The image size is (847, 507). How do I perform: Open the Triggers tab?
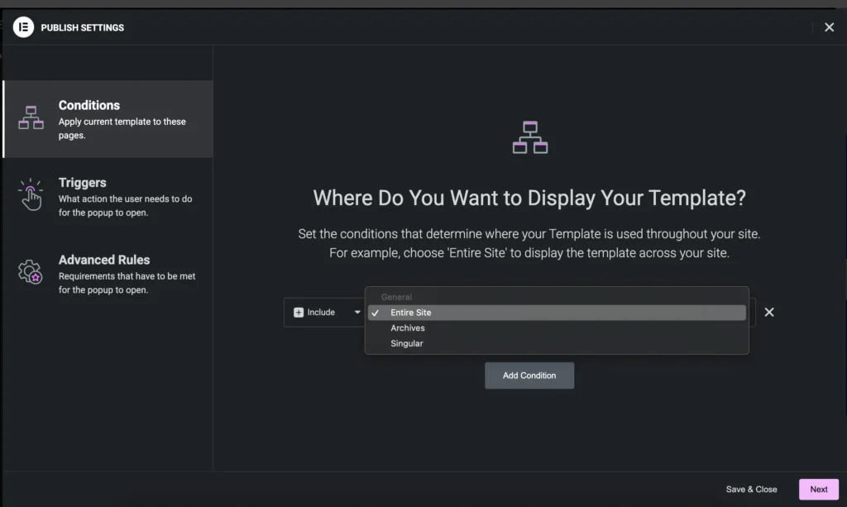pos(108,197)
